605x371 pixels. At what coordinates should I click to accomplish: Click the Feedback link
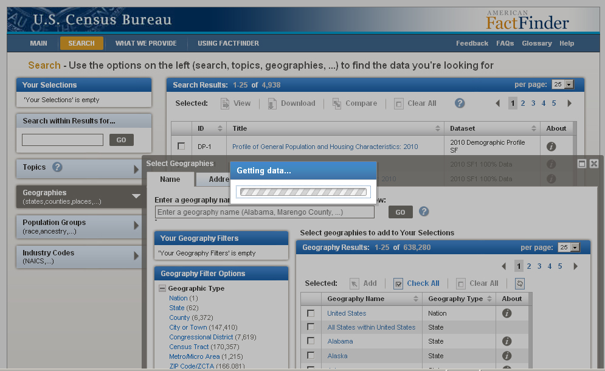click(472, 43)
